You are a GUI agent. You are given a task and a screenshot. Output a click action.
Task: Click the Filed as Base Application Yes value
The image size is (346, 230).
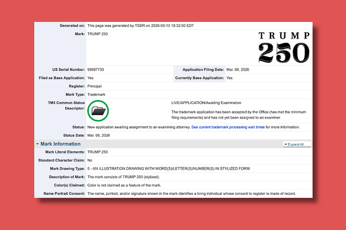(x=91, y=78)
